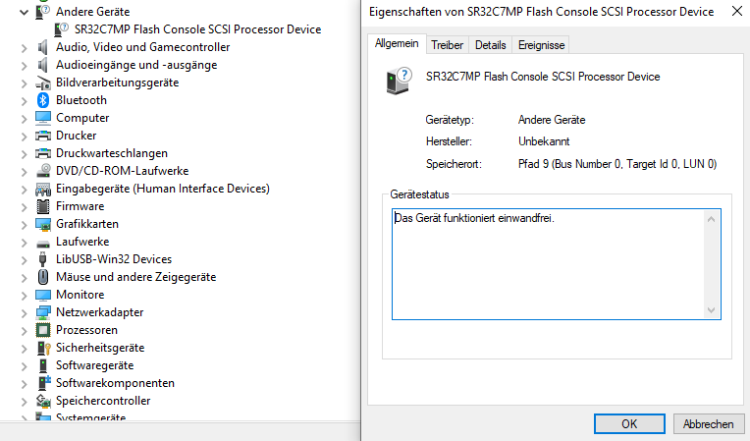Click the Prozessoren chip icon
This screenshot has width=750, height=441.
click(42, 330)
